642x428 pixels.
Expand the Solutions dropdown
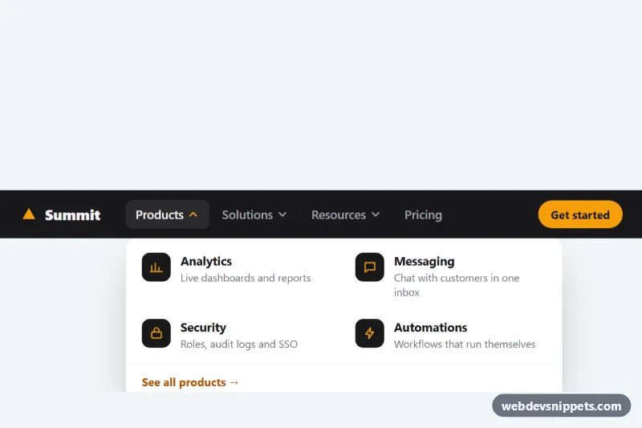254,214
